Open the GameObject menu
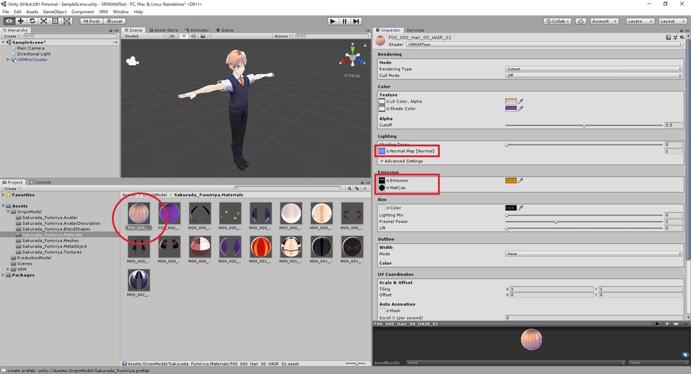691x374 pixels. point(55,12)
